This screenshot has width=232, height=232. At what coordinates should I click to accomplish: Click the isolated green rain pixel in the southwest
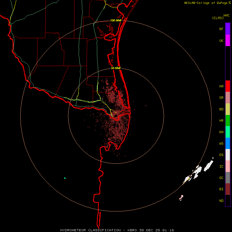[65, 178]
